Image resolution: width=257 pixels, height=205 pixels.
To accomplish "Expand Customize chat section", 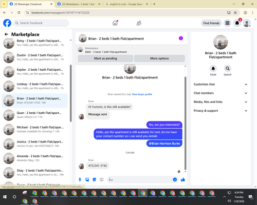I will pyautogui.click(x=221, y=84).
